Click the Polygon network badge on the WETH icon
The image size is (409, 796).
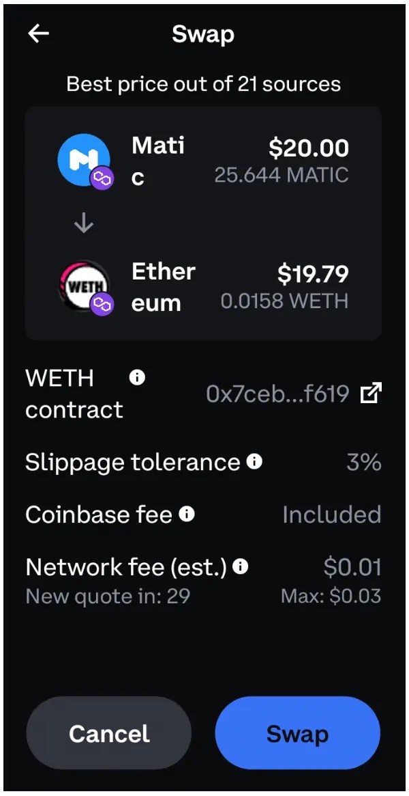point(104,303)
